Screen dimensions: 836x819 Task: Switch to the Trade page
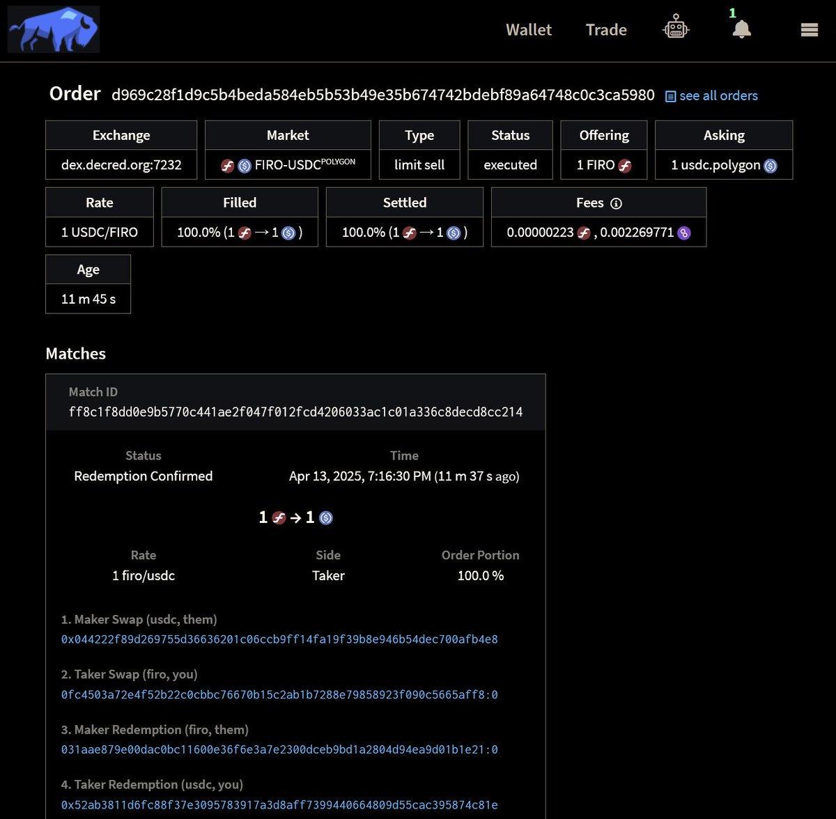click(x=605, y=29)
